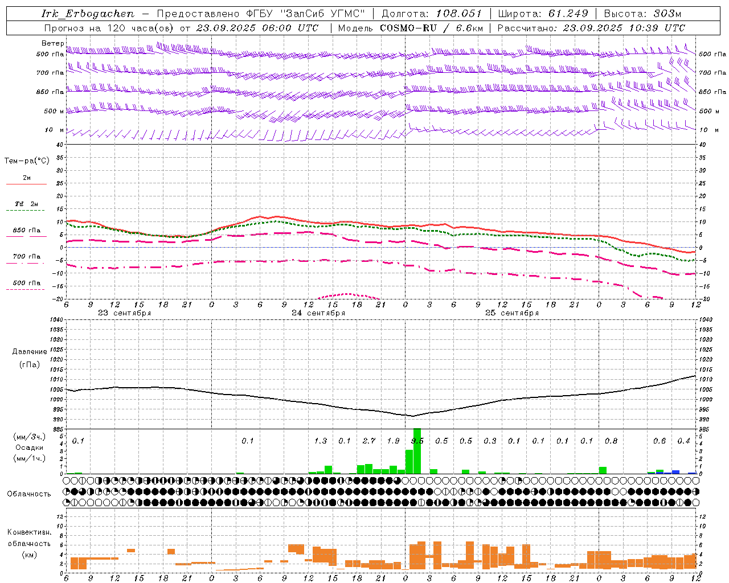Image resolution: width=729 pixels, height=583 pixels.
Task: Select the 'Тем-ра(°C)' axis label
Action: tap(27, 161)
